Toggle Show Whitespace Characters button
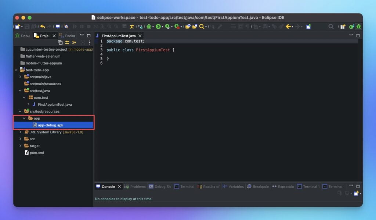 (247, 27)
